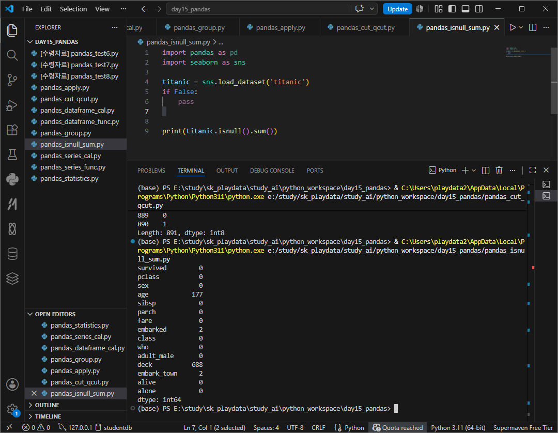
Task: Click the errors and warnings status item
Action: (x=36, y=428)
